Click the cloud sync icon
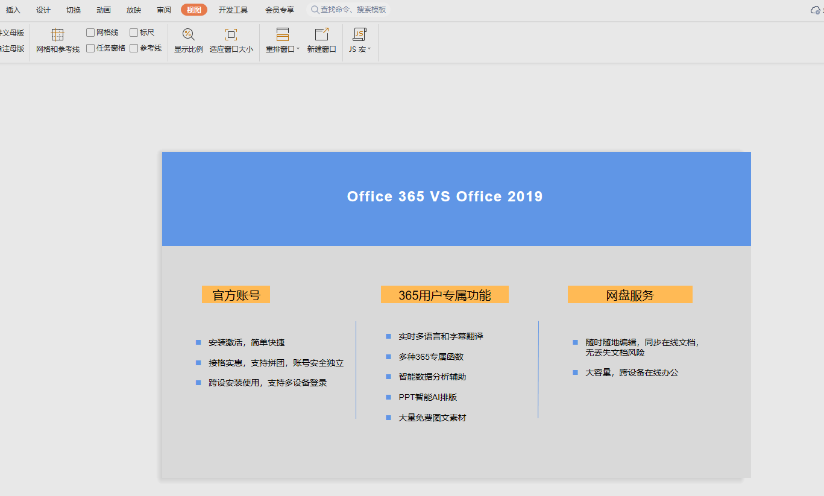 [815, 10]
